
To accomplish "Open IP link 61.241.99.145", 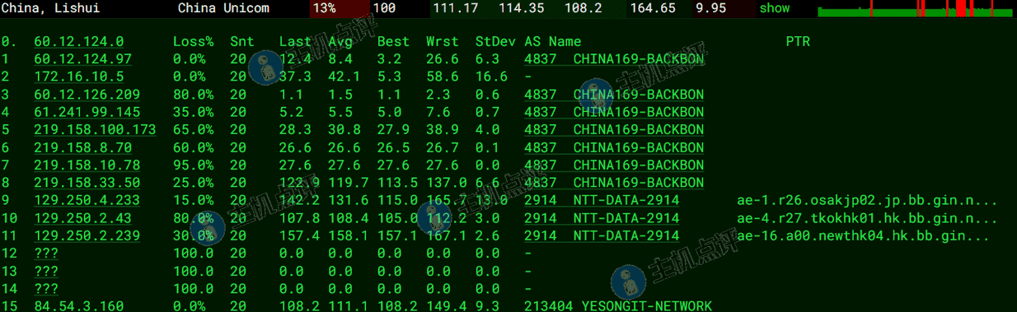I will click(87, 112).
